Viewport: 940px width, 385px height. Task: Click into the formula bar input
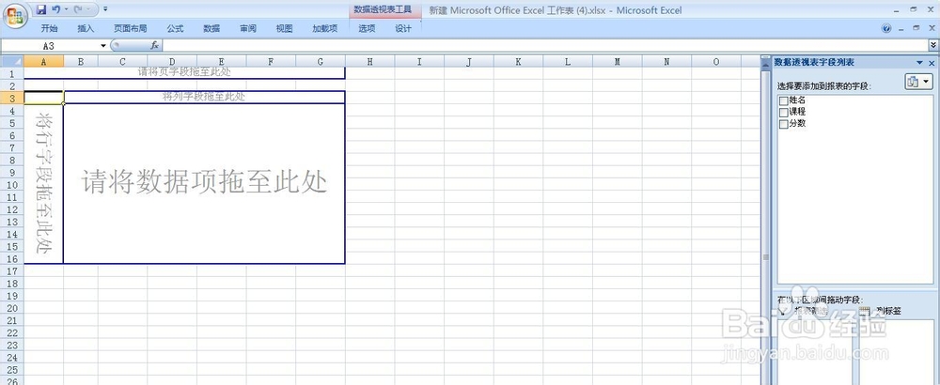(x=545, y=45)
